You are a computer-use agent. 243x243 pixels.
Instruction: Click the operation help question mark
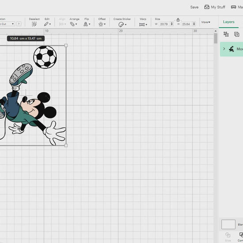[x=19, y=24]
